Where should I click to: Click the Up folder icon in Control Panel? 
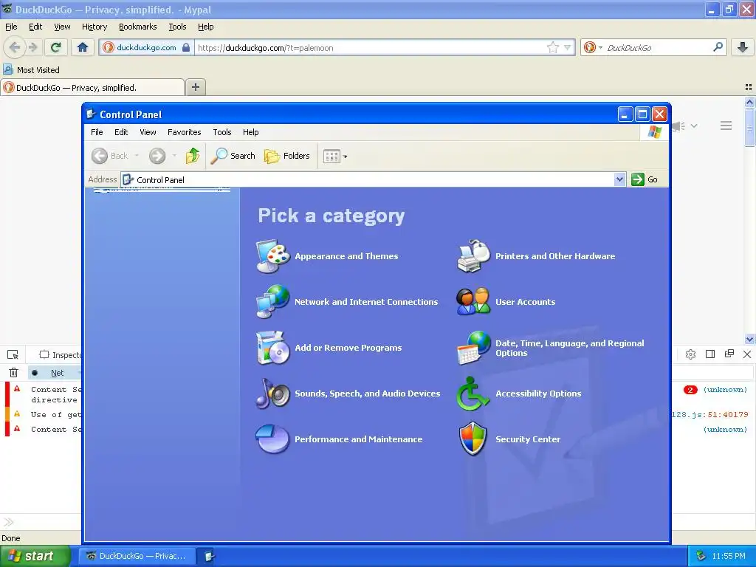point(193,156)
